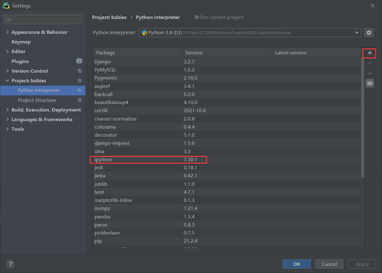Click project-level icon next to Project: babies

point(80,81)
